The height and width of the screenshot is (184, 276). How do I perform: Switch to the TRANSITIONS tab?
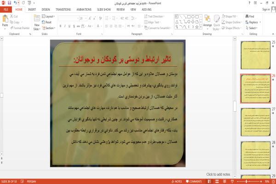tap(63, 10)
